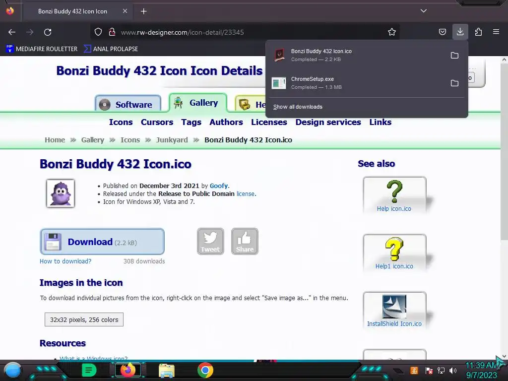Click the forward navigation arrow
The image size is (508, 381).
[30, 32]
